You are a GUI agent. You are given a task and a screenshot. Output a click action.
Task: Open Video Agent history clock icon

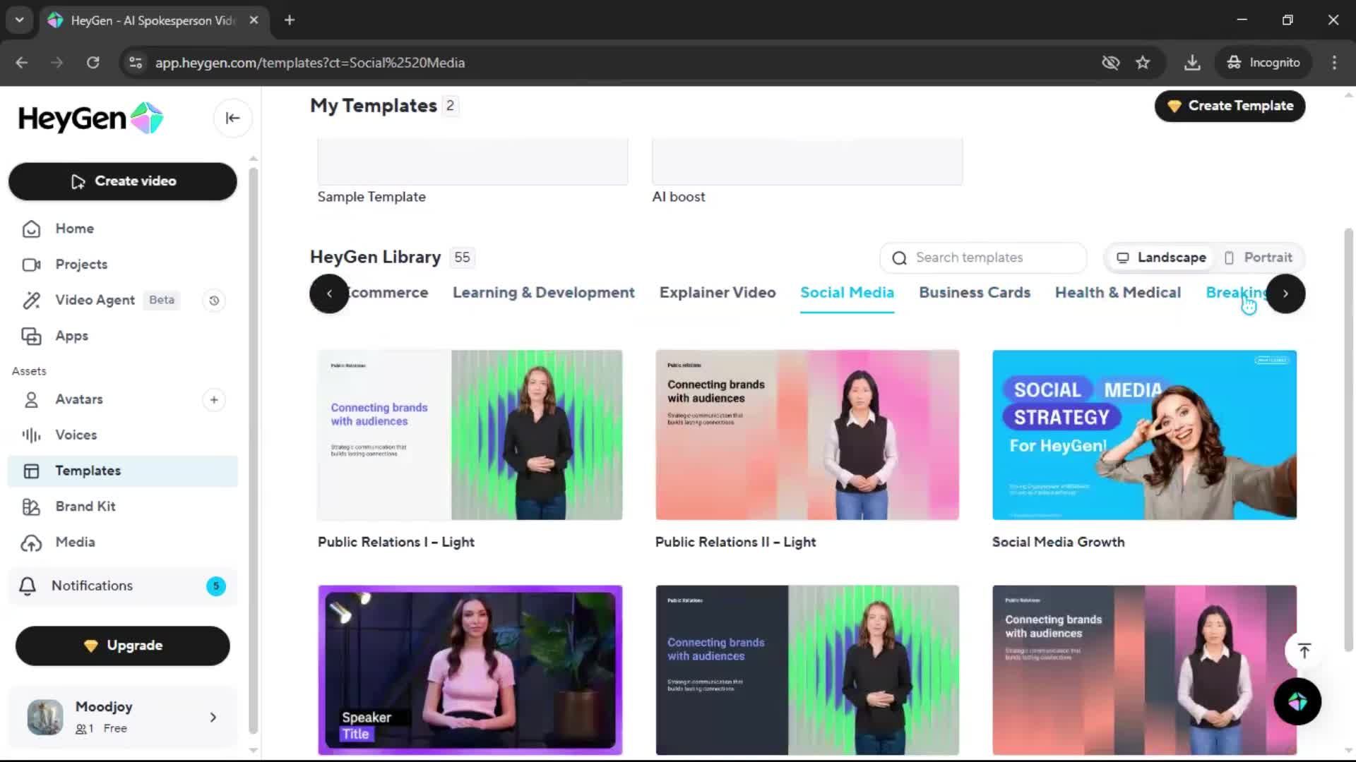tap(214, 301)
